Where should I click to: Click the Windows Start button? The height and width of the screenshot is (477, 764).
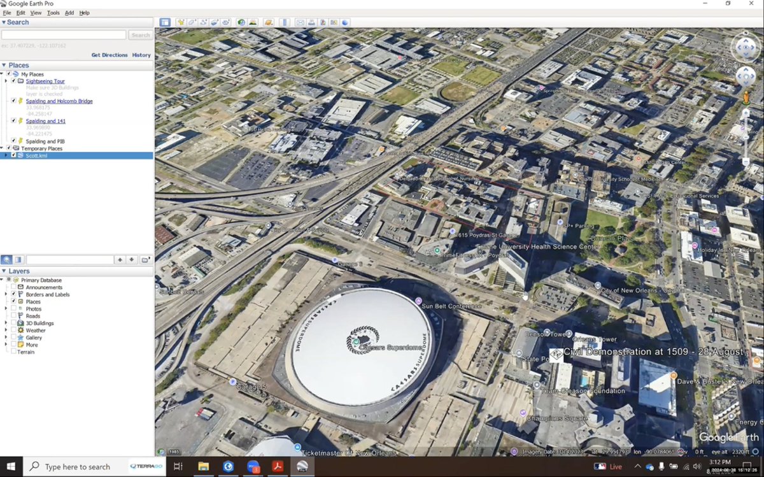coord(11,467)
